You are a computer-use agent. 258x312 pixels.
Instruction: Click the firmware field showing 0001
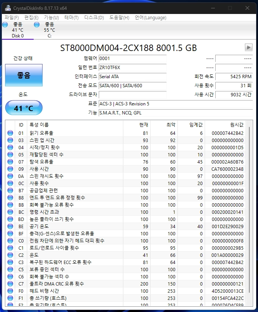[x=132, y=59]
